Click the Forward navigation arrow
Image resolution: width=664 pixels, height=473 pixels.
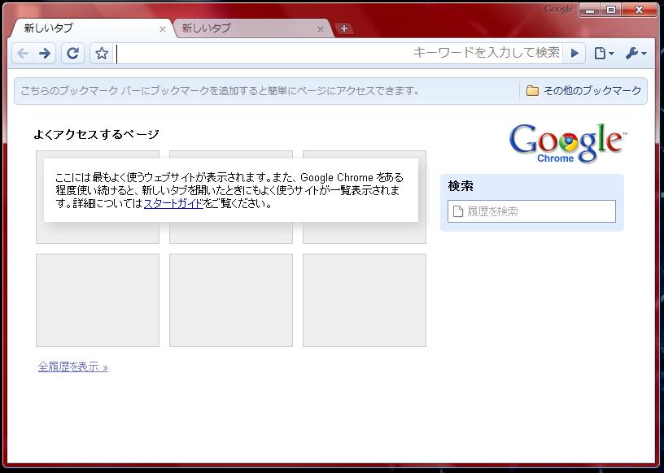click(x=45, y=54)
